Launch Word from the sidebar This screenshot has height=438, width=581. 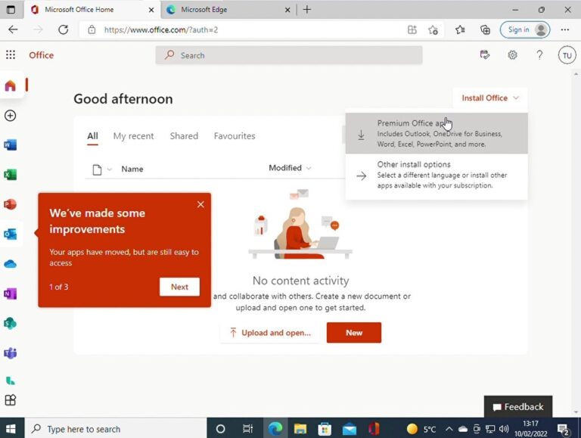11,145
